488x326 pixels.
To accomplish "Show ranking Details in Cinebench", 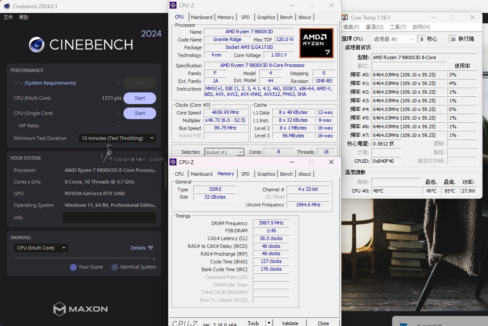I will [x=138, y=248].
